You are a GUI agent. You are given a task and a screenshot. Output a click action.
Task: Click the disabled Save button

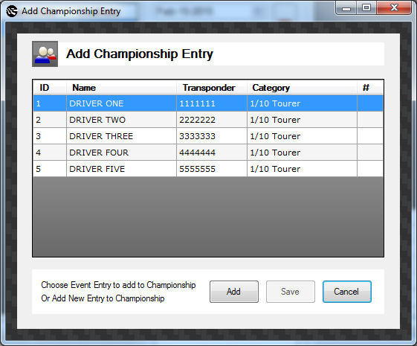tap(291, 292)
